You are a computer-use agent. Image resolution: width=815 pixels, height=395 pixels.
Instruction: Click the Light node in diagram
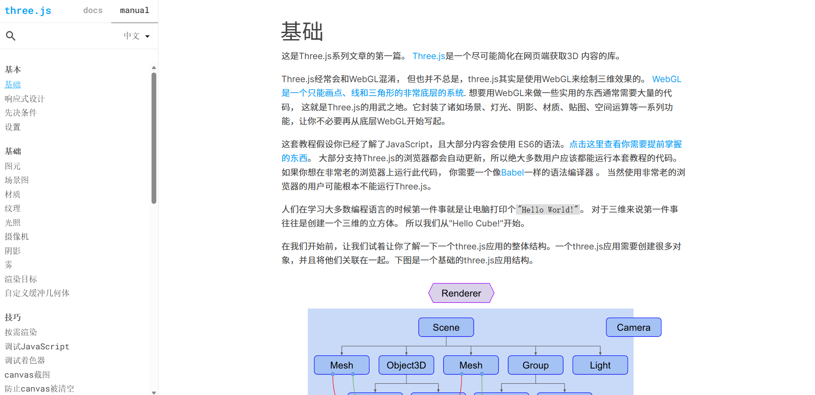[x=600, y=365]
